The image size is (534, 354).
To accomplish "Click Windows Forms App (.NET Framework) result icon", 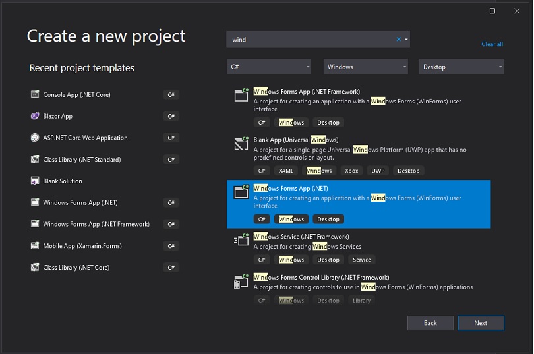I will (241, 95).
